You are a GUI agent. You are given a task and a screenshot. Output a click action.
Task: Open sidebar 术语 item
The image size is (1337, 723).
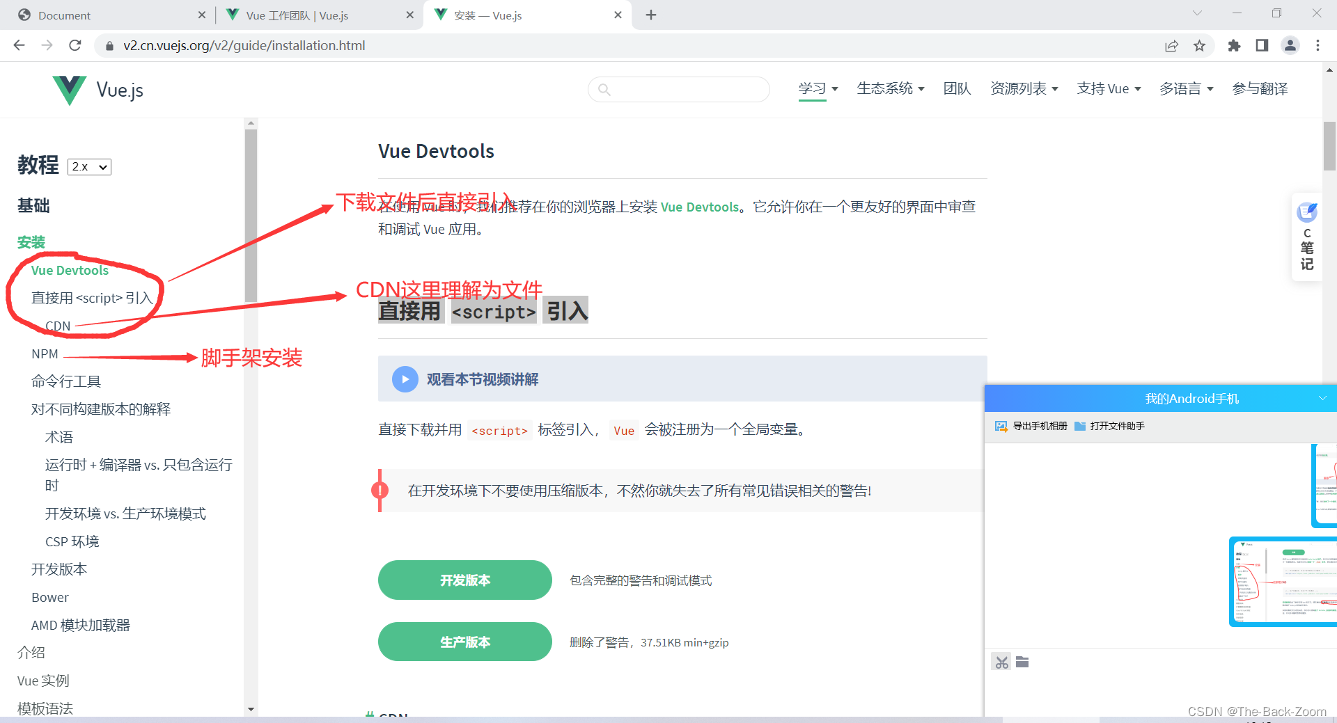click(x=59, y=437)
